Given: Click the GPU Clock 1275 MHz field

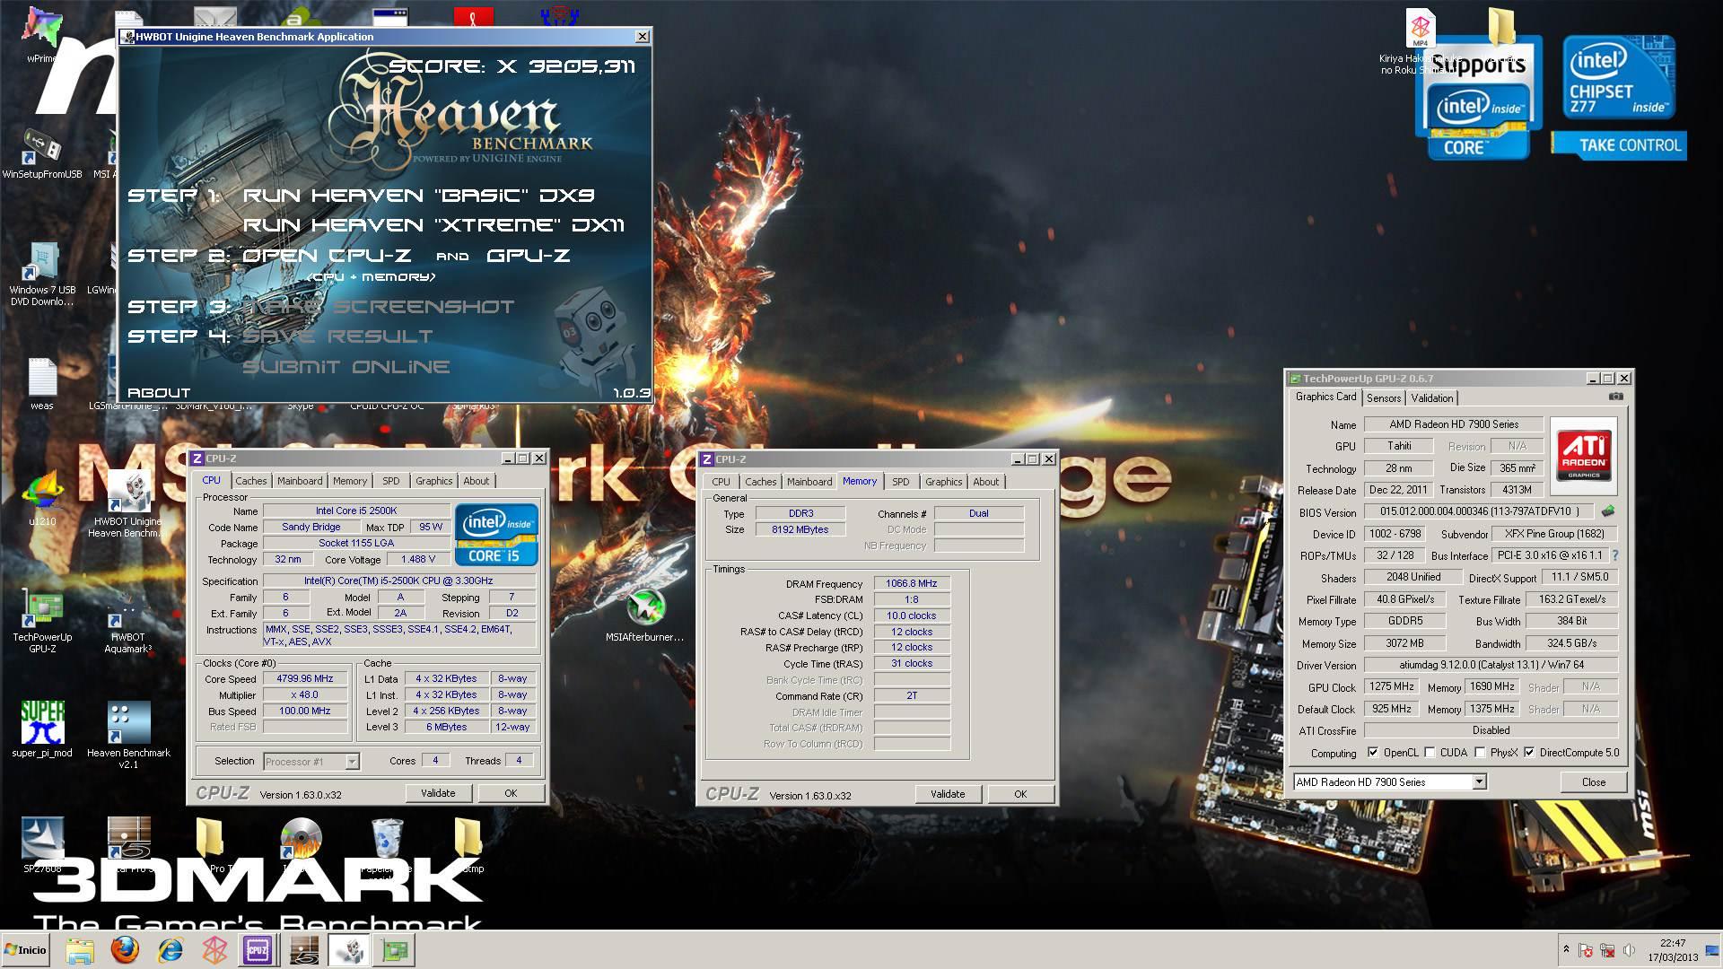Looking at the screenshot, I should (1392, 687).
